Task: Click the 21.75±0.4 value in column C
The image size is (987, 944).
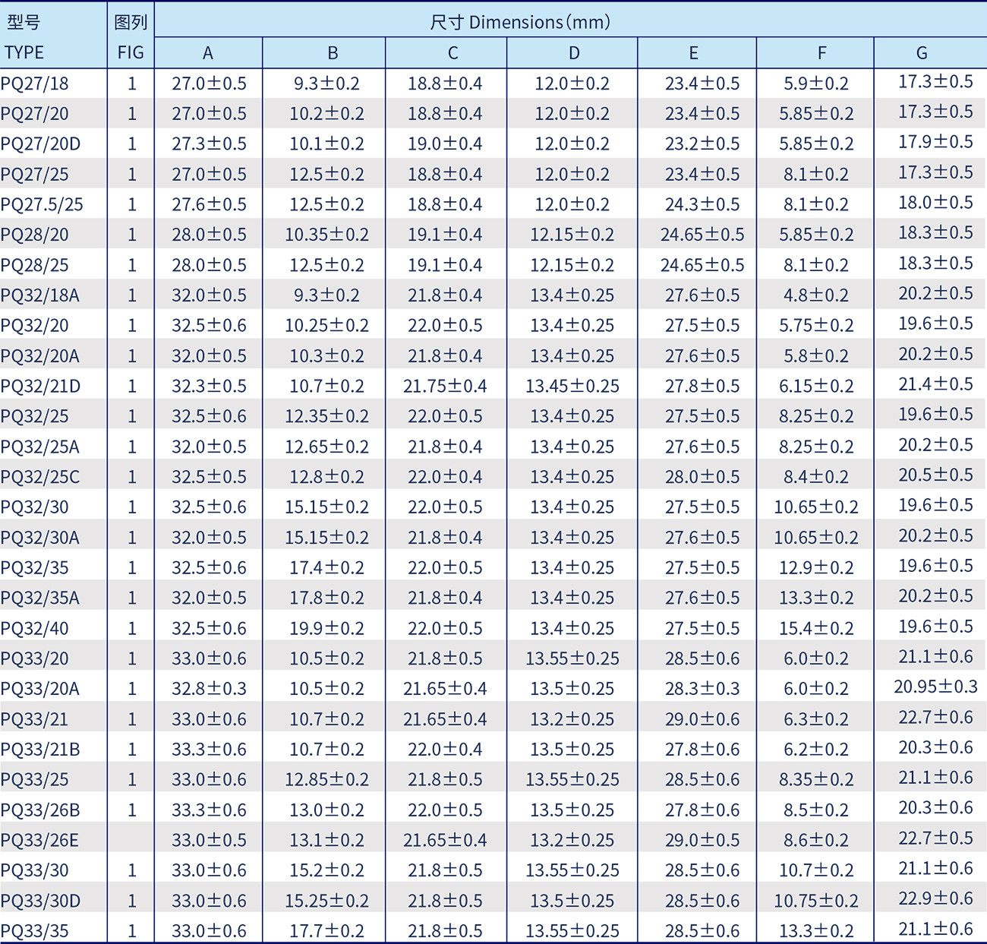Action: pos(445,386)
